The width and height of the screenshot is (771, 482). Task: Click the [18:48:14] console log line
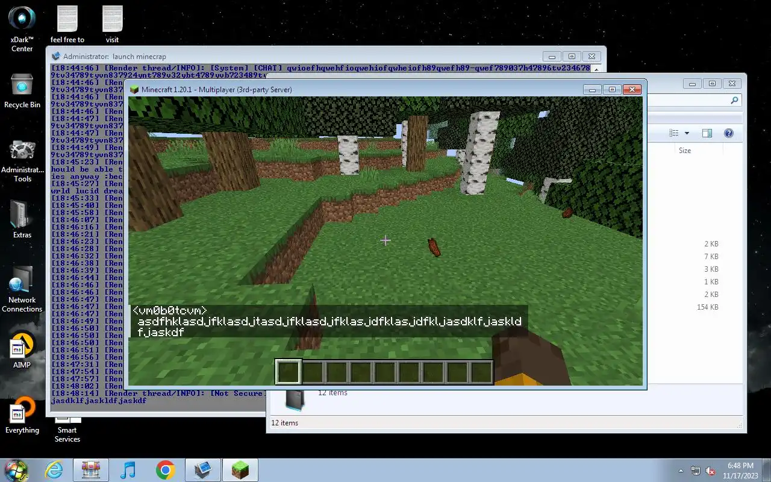coord(158,393)
